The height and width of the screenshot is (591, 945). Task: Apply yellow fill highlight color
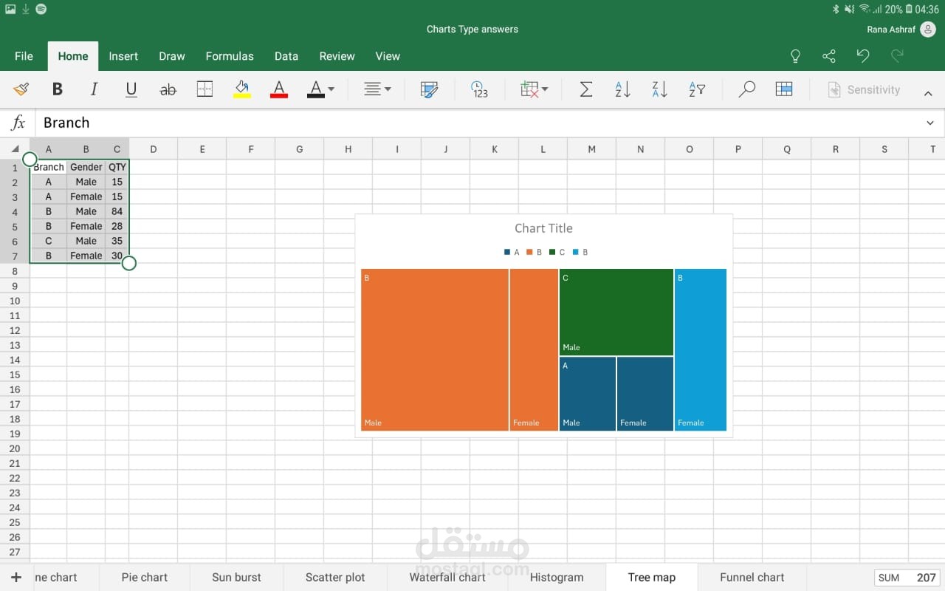[242, 89]
